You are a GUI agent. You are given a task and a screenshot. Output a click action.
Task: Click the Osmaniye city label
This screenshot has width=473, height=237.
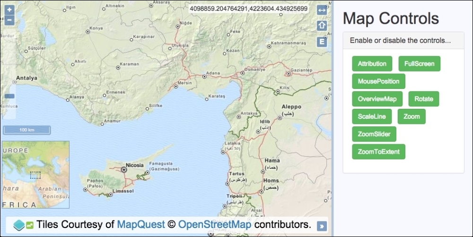(x=254, y=70)
